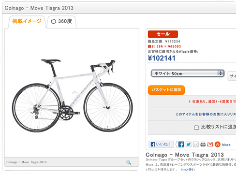This screenshot has height=174, width=237.
Task: Click the Facebook いいね! like button
Action: (x=161, y=144)
